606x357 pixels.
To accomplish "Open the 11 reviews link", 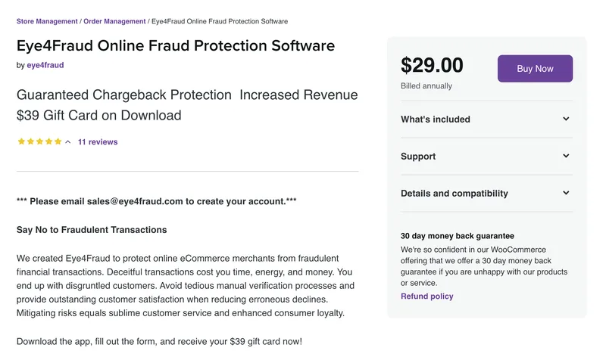I will pyautogui.click(x=98, y=141).
